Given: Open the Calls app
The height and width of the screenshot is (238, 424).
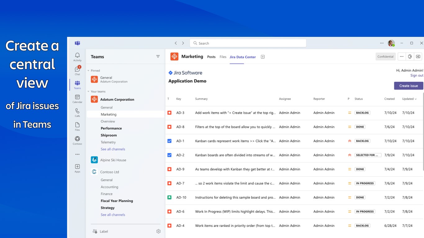Looking at the screenshot, I should point(77,112).
